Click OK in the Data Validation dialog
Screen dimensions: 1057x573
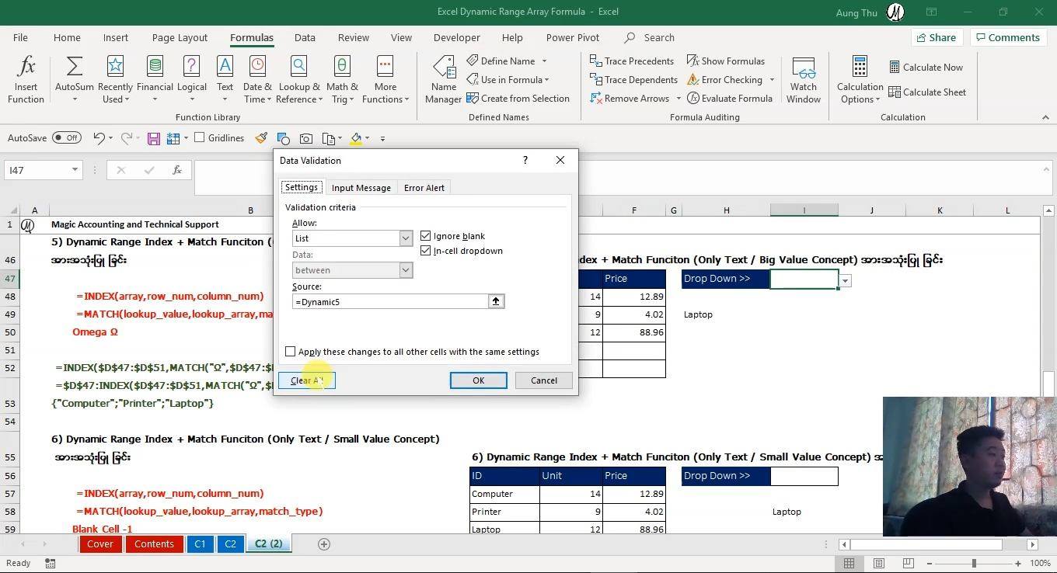[479, 380]
